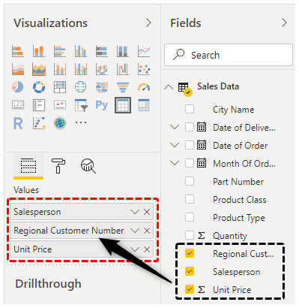Check the Product Class field

tap(190, 199)
